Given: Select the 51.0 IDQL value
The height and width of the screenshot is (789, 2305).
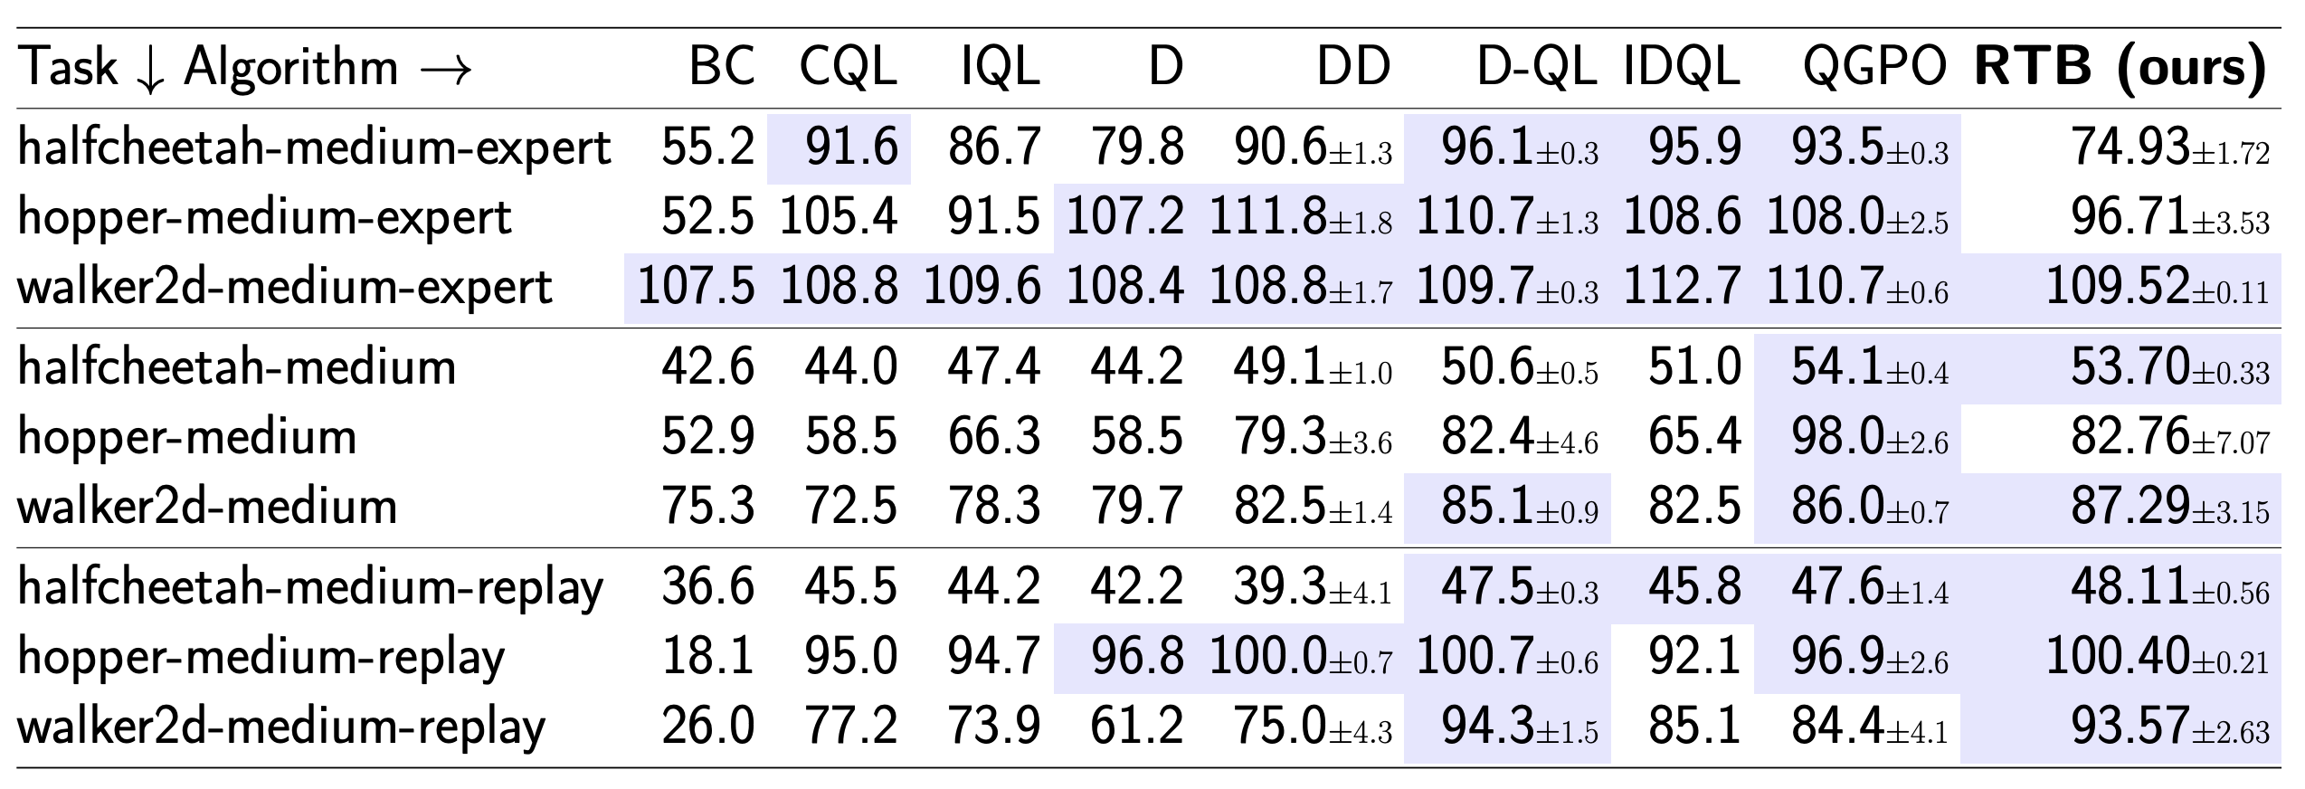Looking at the screenshot, I should pyautogui.click(x=1694, y=367).
